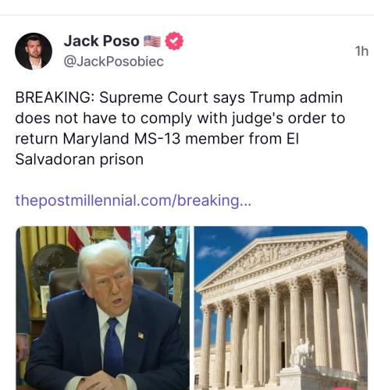374x390 pixels.
Task: Select the 'Salvadoran prison' line of text
Action: (x=80, y=159)
